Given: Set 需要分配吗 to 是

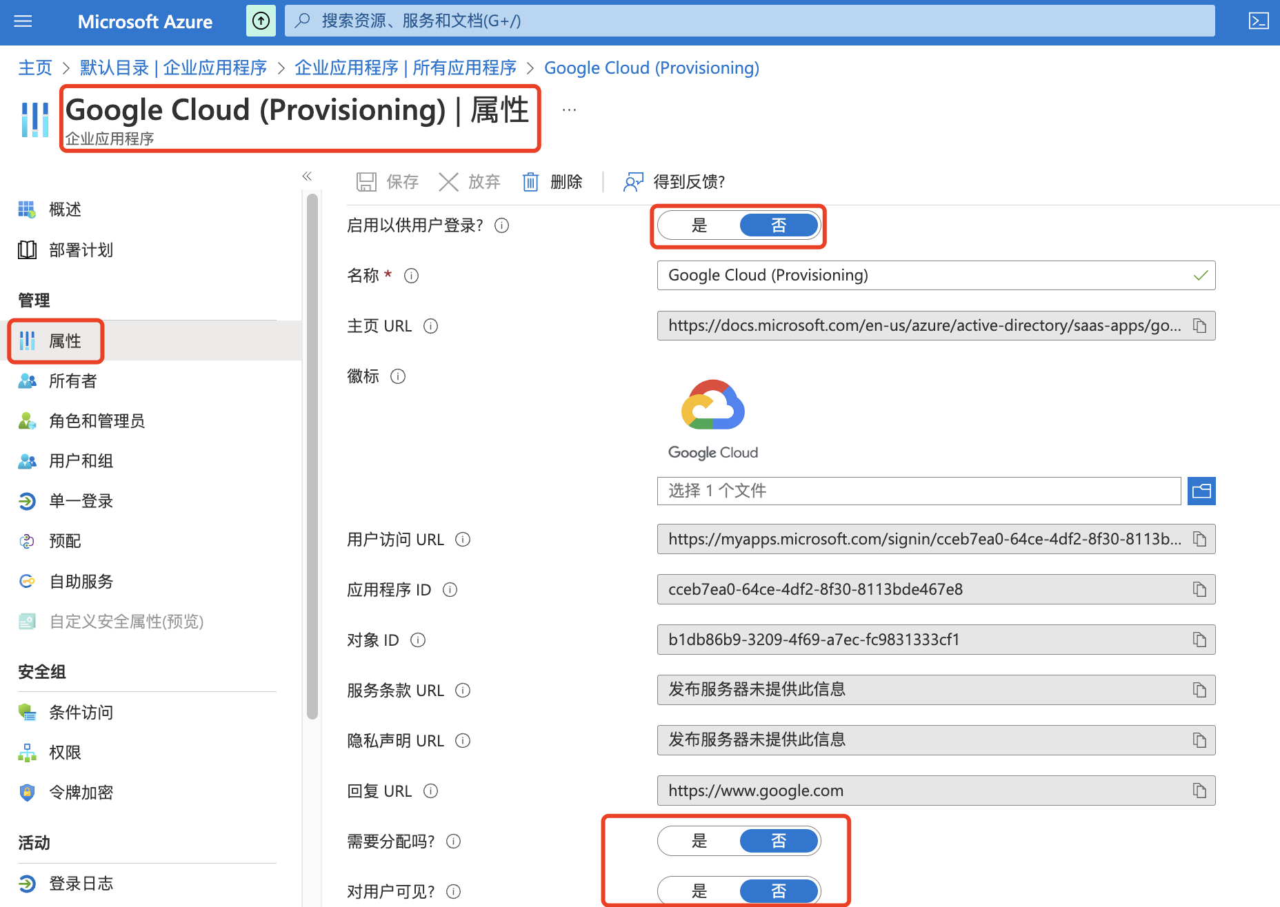Looking at the screenshot, I should (x=699, y=841).
